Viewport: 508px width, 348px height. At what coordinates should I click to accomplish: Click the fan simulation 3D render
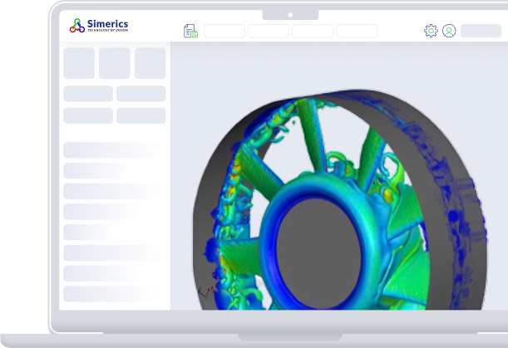point(340,199)
